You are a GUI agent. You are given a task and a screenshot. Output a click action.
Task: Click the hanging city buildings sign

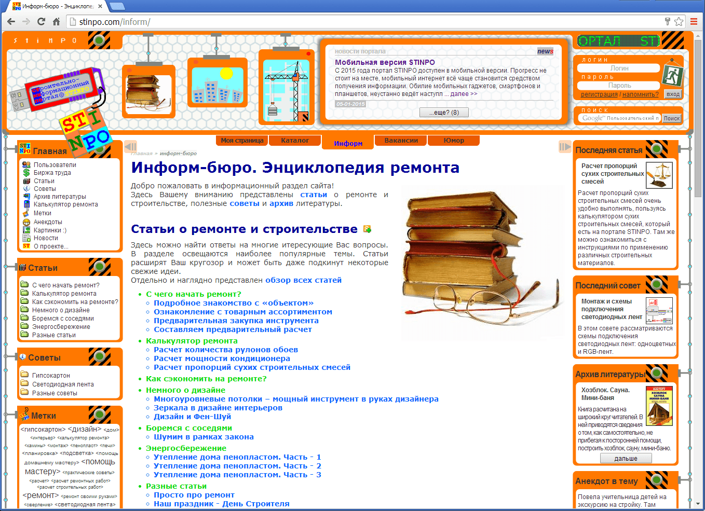point(217,83)
